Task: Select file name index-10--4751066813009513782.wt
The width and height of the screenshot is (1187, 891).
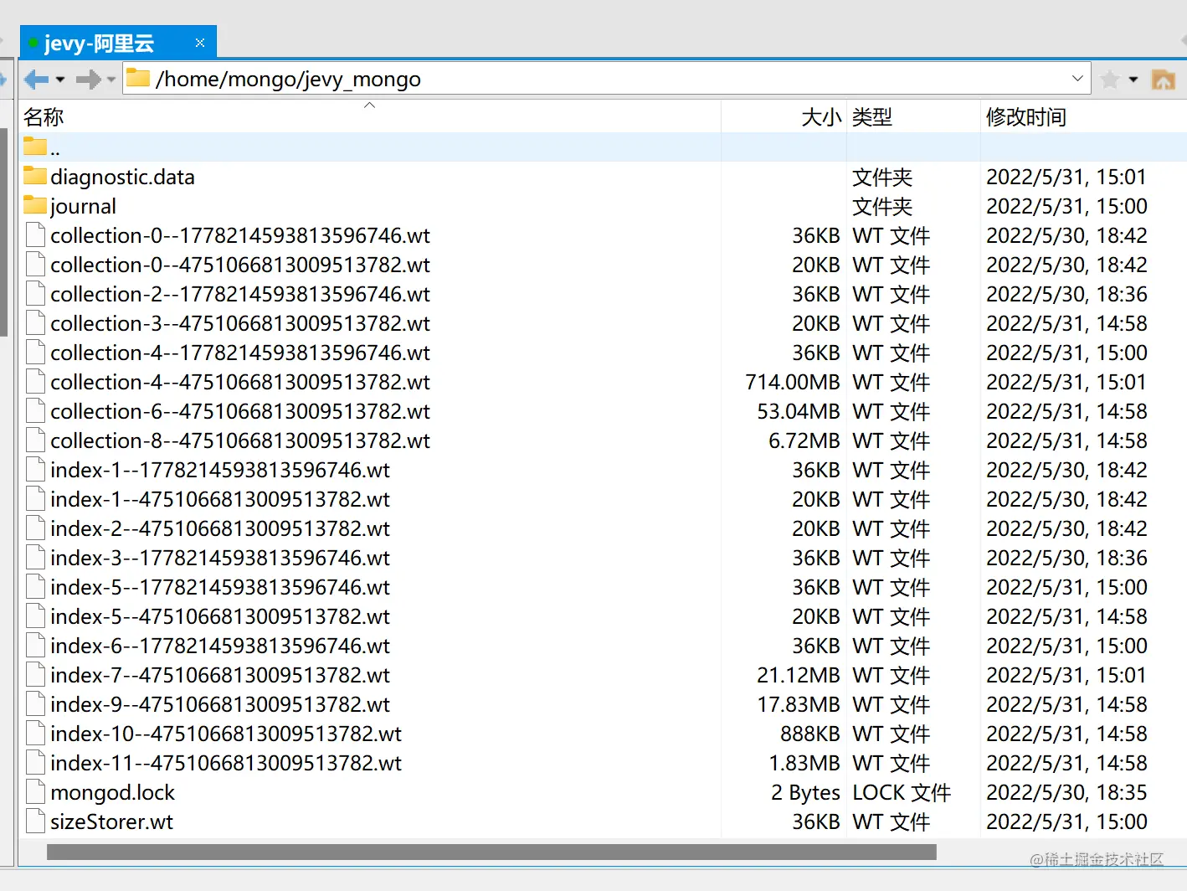Action: click(226, 734)
